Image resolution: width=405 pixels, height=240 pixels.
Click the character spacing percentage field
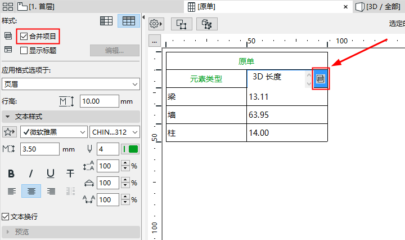click(107, 200)
